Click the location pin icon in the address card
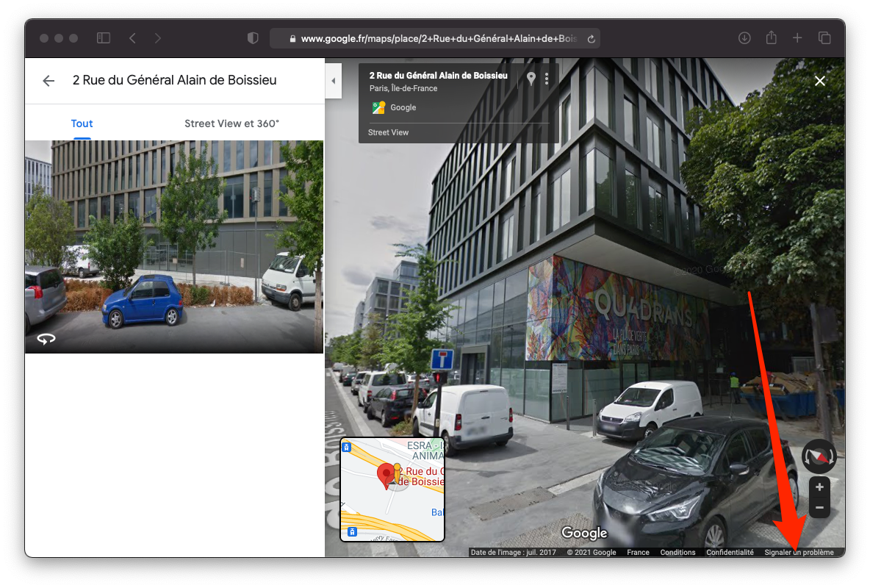The width and height of the screenshot is (870, 588). 531,79
